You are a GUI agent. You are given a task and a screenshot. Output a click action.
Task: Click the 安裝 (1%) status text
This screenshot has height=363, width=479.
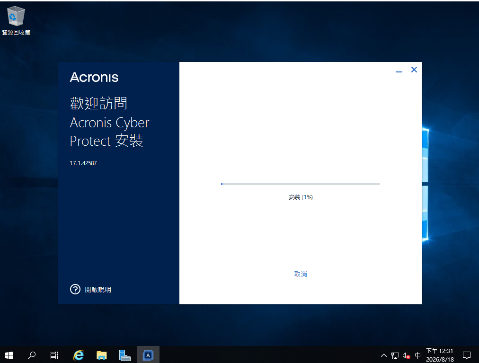click(x=301, y=197)
